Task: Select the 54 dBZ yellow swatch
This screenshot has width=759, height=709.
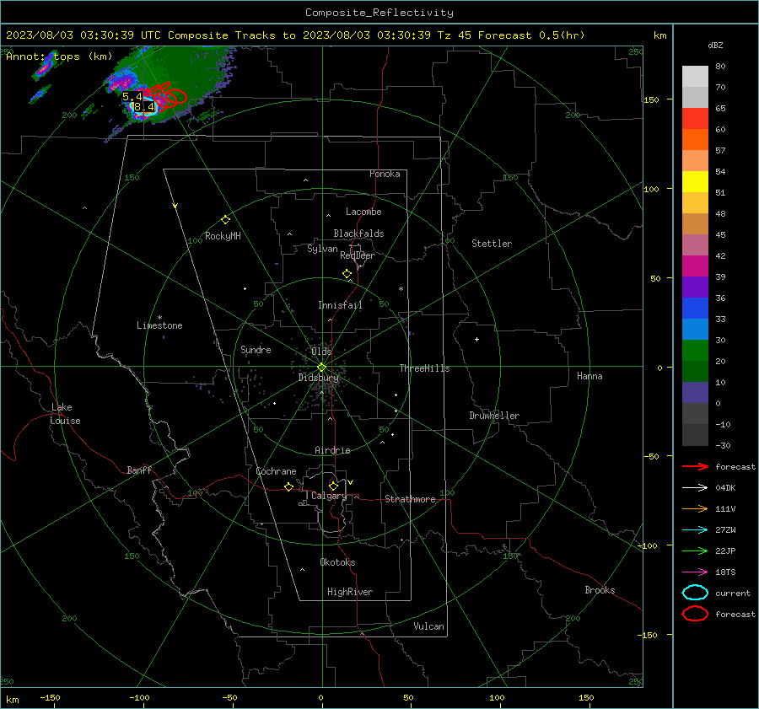Action: click(695, 182)
